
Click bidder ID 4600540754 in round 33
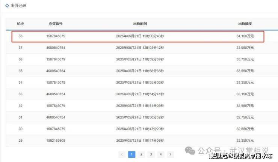(56, 94)
